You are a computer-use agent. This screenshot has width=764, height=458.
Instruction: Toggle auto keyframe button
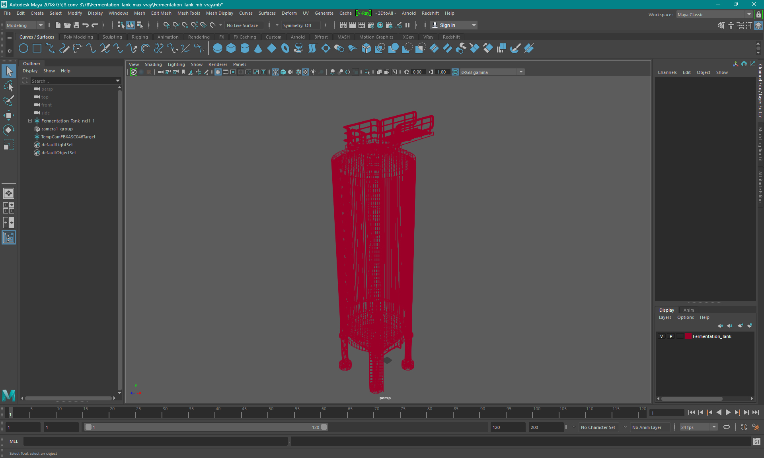click(x=744, y=427)
